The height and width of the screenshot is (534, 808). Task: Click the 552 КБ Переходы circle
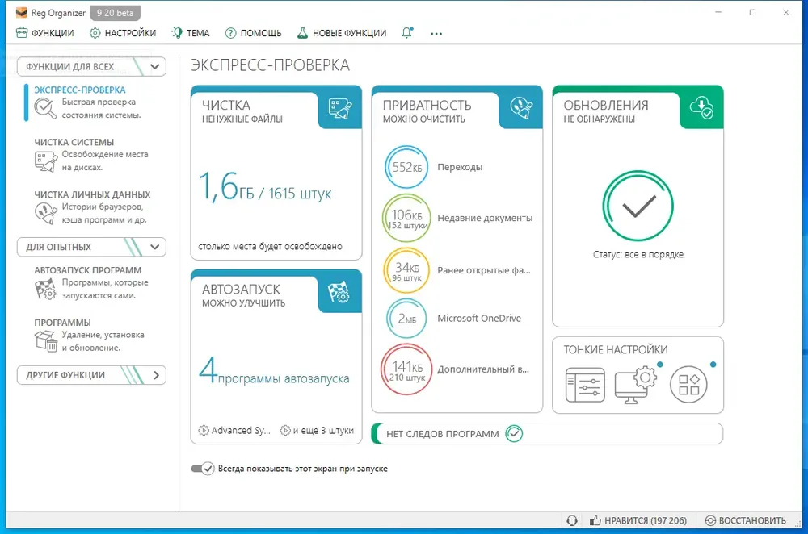click(406, 167)
